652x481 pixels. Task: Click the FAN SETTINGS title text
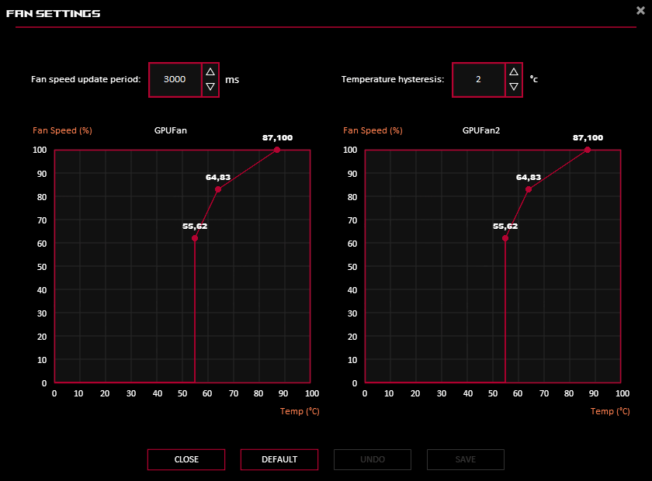tap(54, 14)
